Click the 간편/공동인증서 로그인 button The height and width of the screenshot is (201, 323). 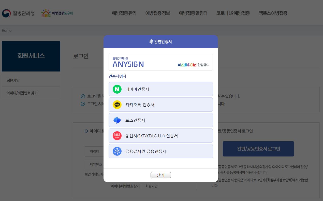click(x=258, y=149)
